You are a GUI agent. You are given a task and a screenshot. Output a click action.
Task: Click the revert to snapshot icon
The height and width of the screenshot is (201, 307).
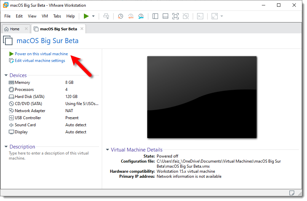pos(131,16)
